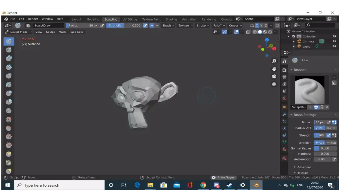Viewport: 339px width, 190px height.
Task: Open the Sculpt Mode dropdown
Action: (x=18, y=32)
